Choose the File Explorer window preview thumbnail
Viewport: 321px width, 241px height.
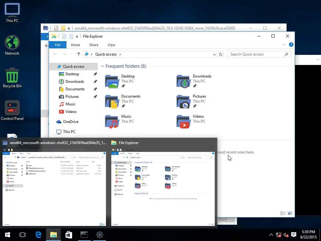(x=163, y=189)
